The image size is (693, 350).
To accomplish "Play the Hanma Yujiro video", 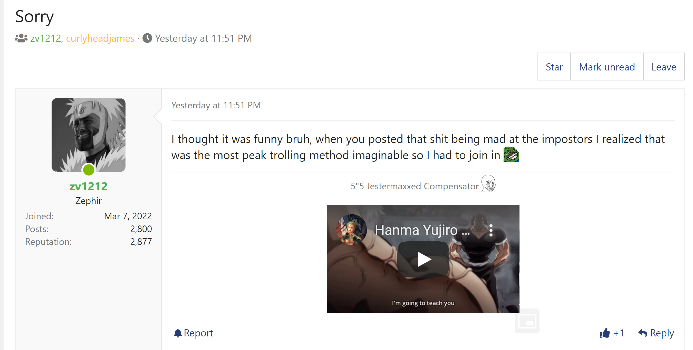I will pyautogui.click(x=423, y=259).
